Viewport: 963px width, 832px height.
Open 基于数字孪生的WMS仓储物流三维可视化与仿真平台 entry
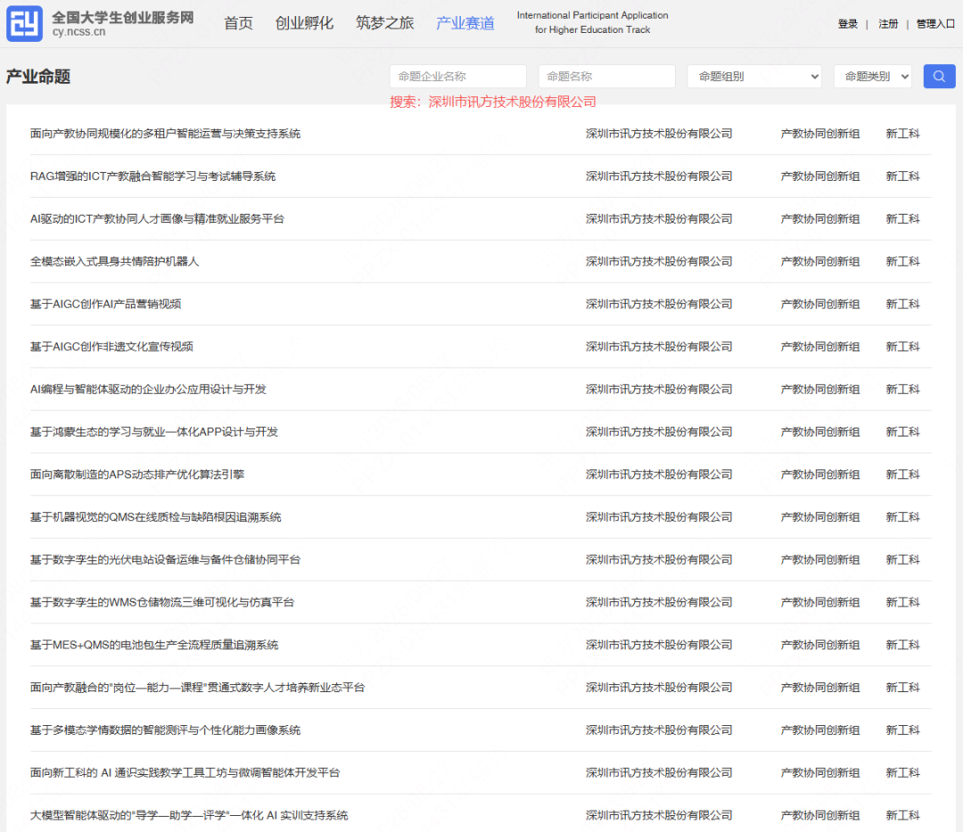[x=162, y=602]
